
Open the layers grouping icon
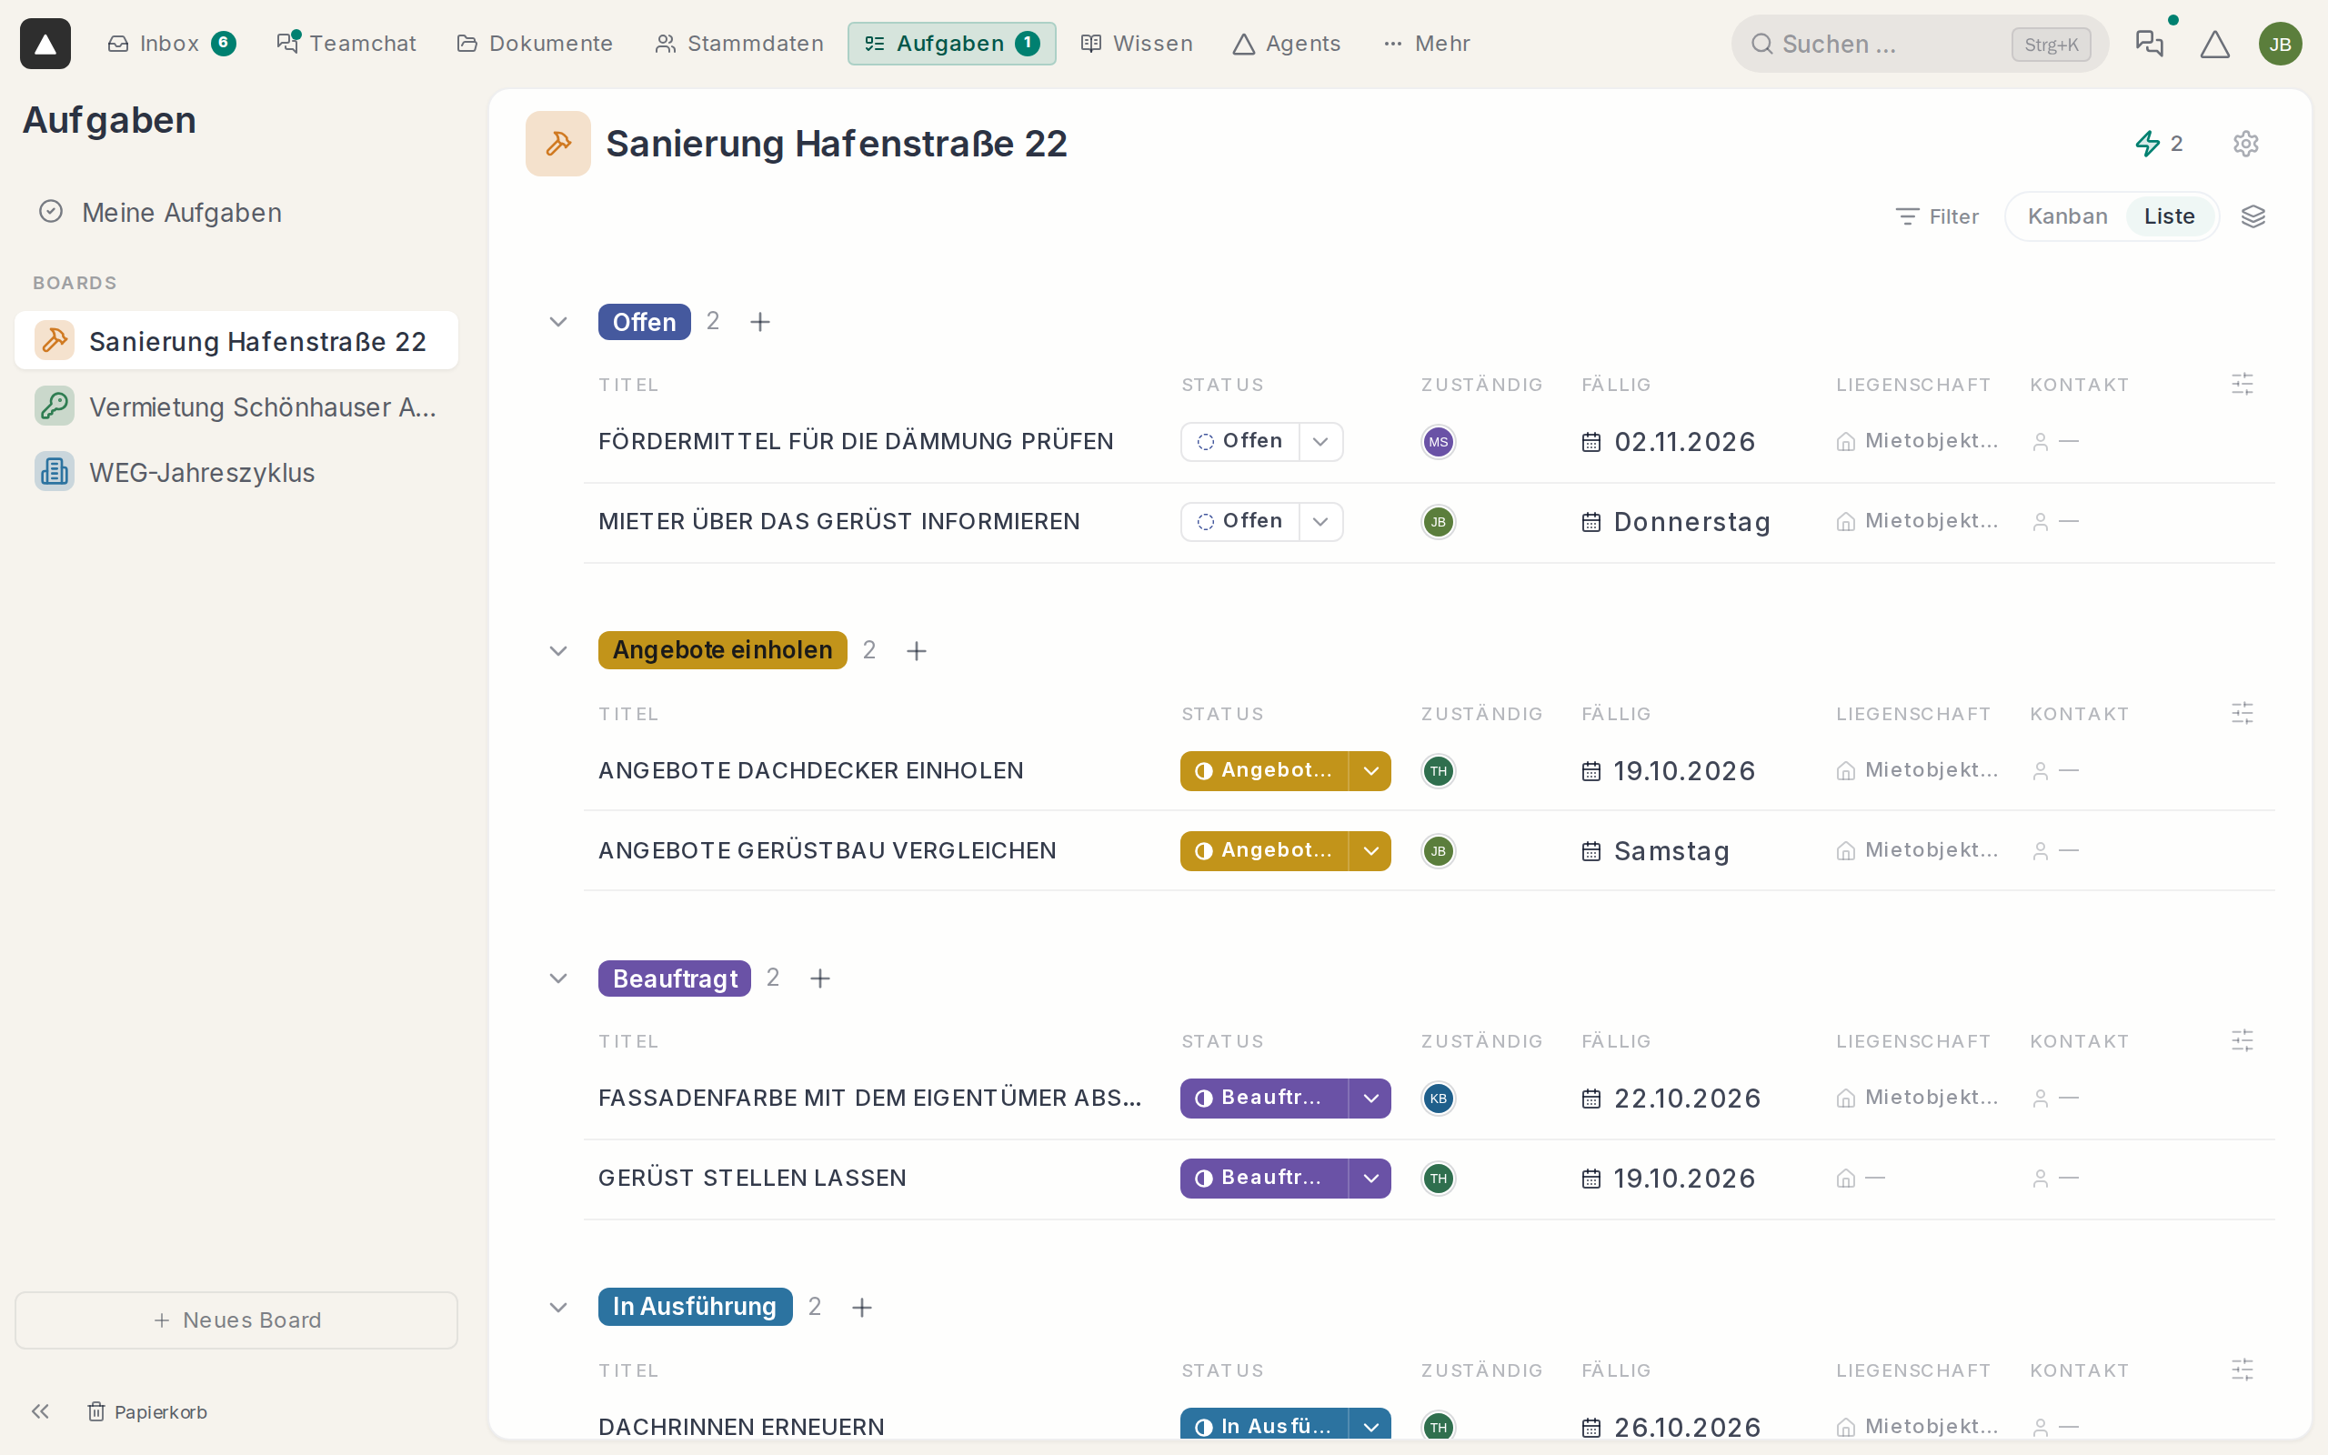(2253, 216)
